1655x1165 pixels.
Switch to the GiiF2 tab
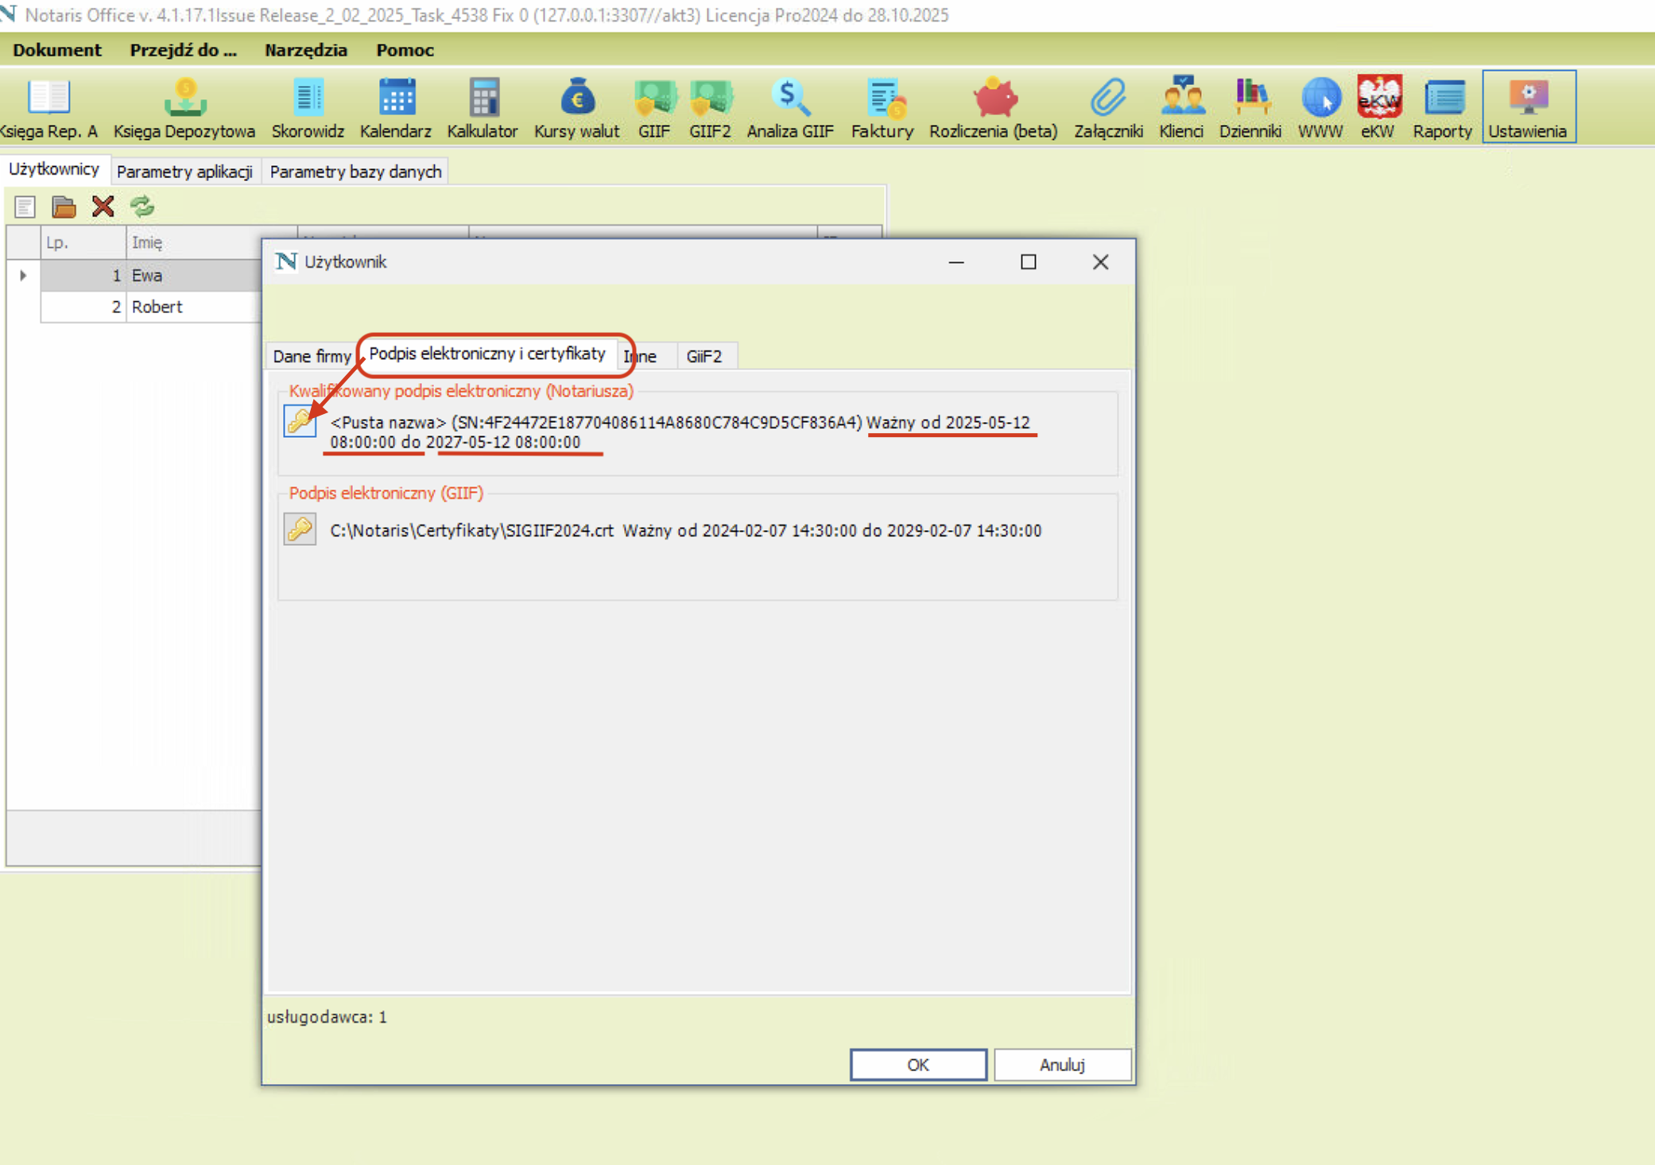[704, 356]
